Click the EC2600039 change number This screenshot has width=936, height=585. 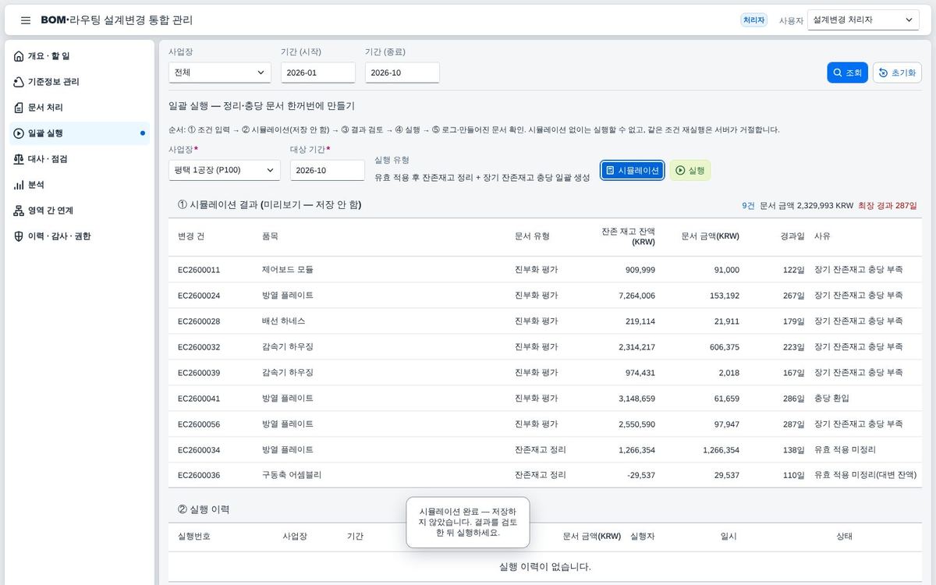(199, 373)
